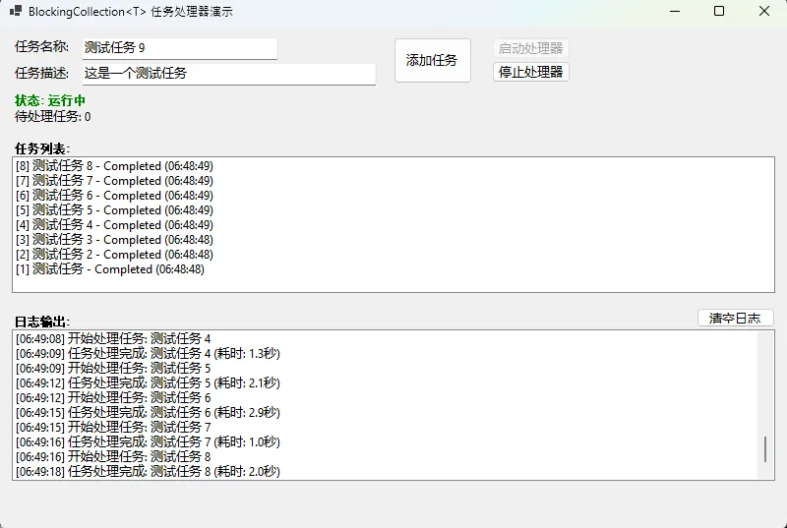
Task: Maximize the BlockingCollection demo window
Action: point(719,12)
